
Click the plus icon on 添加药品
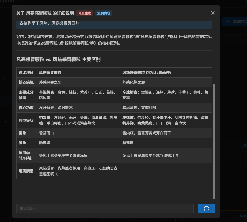[228, 22]
